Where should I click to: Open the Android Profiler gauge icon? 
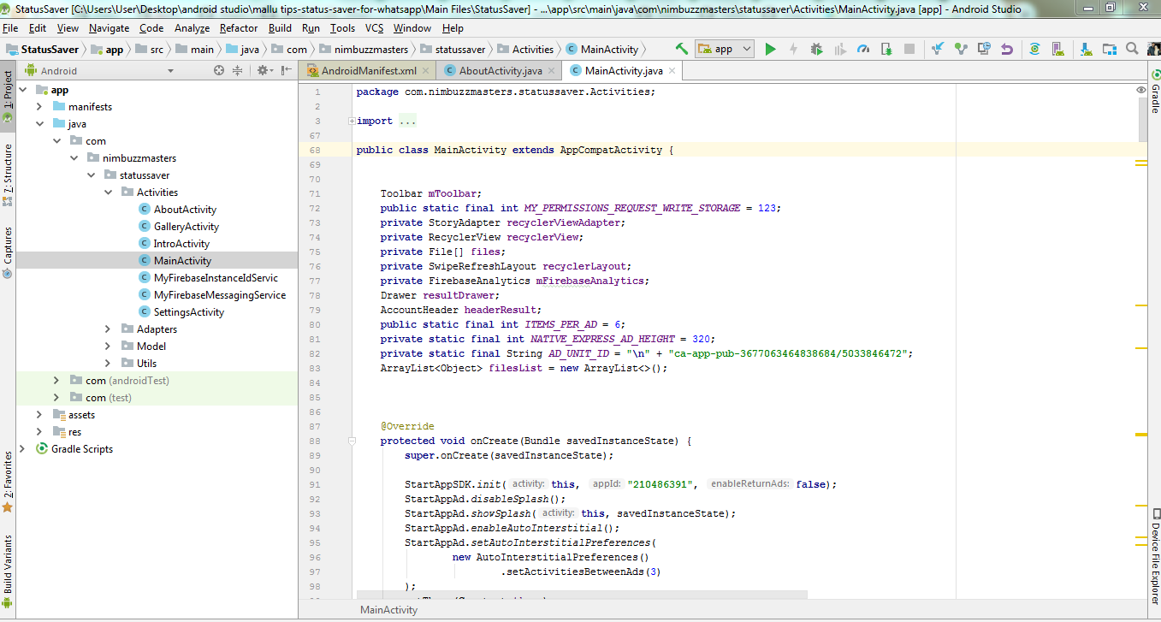pyautogui.click(x=862, y=49)
